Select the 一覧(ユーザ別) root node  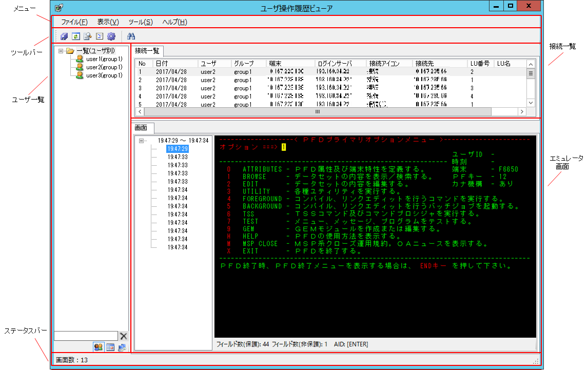(x=95, y=51)
